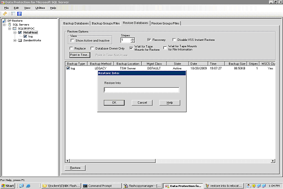Uncheck the Recovery checkbox
Screen dimensions: 283x189
point(149,39)
